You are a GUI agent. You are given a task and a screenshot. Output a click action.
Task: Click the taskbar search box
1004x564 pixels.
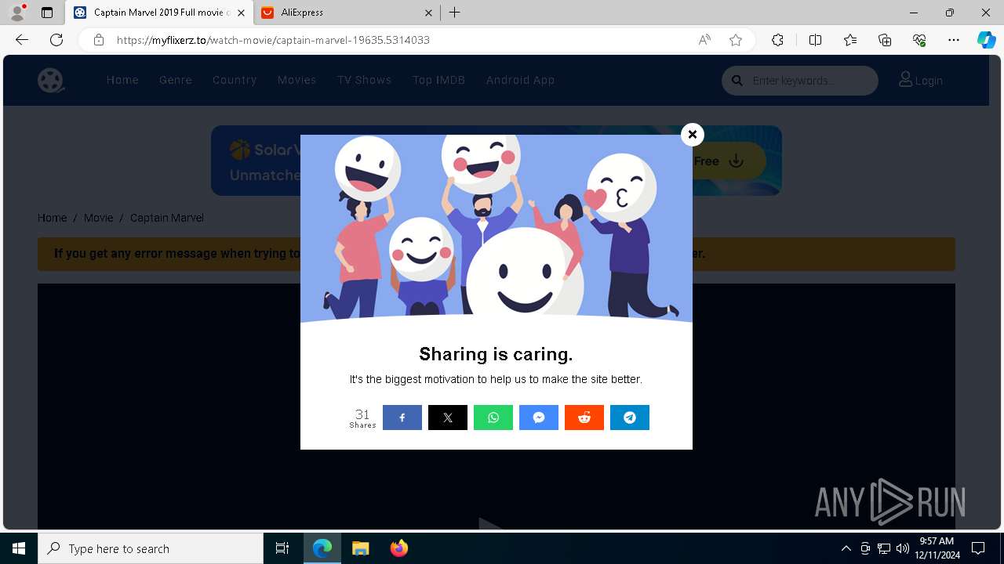pyautogui.click(x=151, y=548)
